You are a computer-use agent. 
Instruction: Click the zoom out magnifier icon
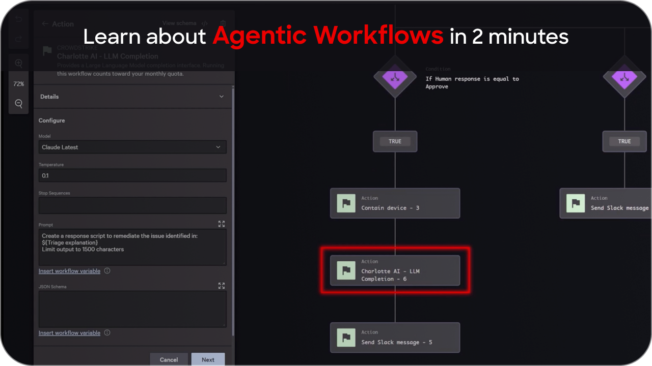click(x=19, y=104)
